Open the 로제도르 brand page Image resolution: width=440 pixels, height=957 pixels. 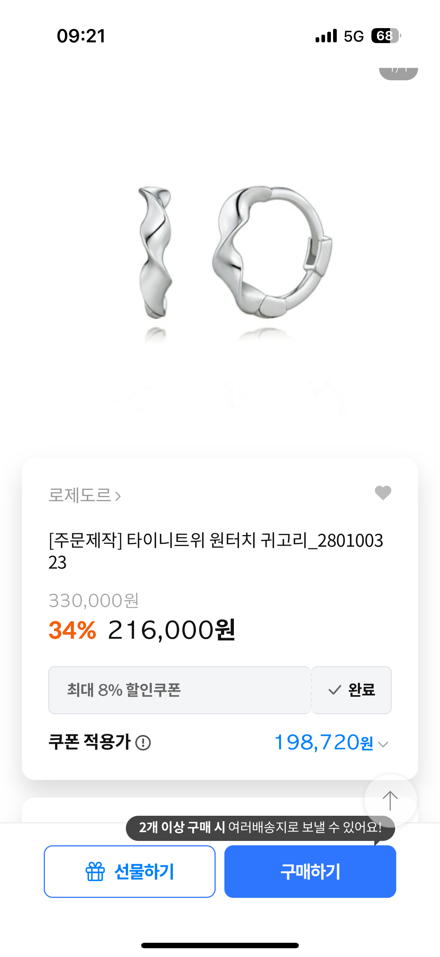[x=80, y=495]
